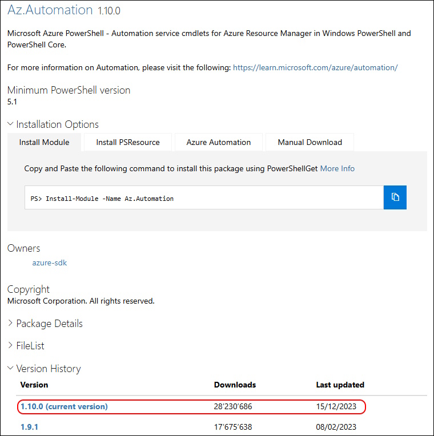Select the 1.10.0 version number beside title

pos(109,11)
